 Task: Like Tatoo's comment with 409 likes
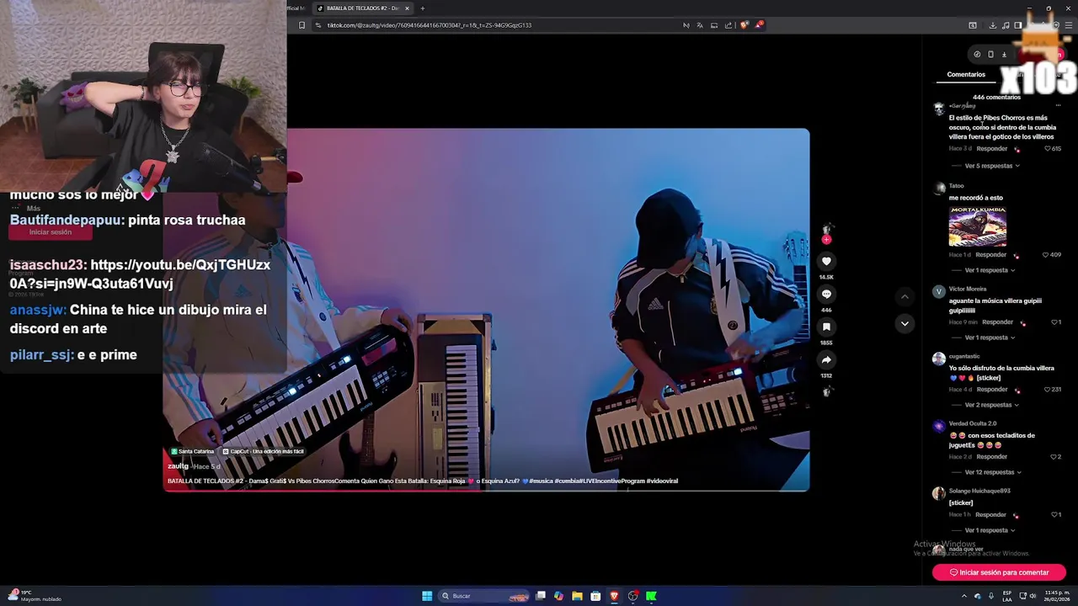point(1046,255)
